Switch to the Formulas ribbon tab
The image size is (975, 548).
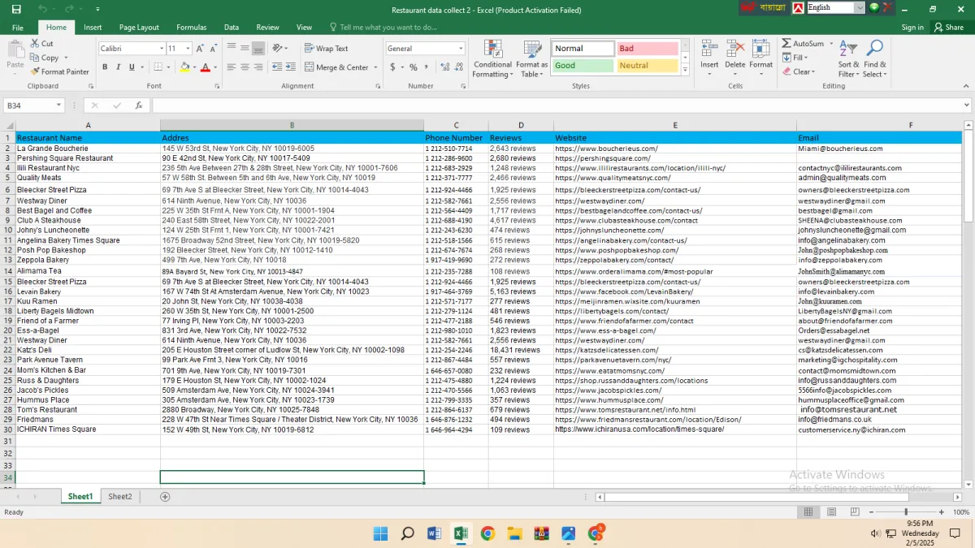[192, 27]
